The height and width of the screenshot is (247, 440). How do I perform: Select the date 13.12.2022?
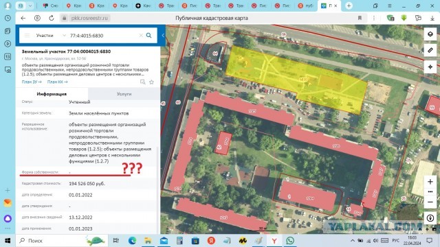pyautogui.click(x=80, y=217)
